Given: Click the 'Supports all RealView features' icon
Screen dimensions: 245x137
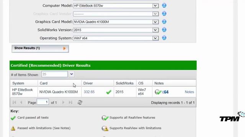Looking at the screenshot, I should [105, 118].
